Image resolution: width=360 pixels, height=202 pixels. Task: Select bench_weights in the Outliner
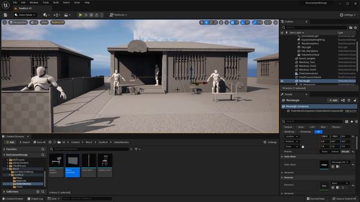(x=307, y=58)
